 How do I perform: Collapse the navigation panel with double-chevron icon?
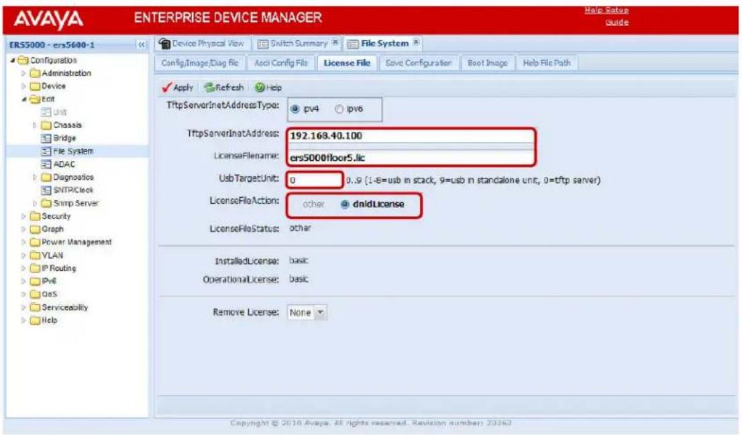tap(141, 45)
